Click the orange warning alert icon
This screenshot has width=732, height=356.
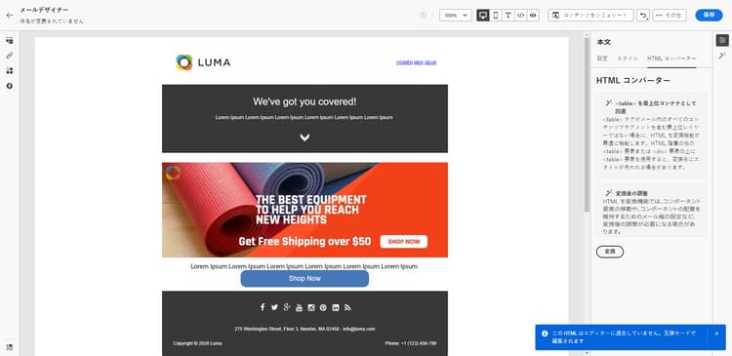(x=424, y=15)
